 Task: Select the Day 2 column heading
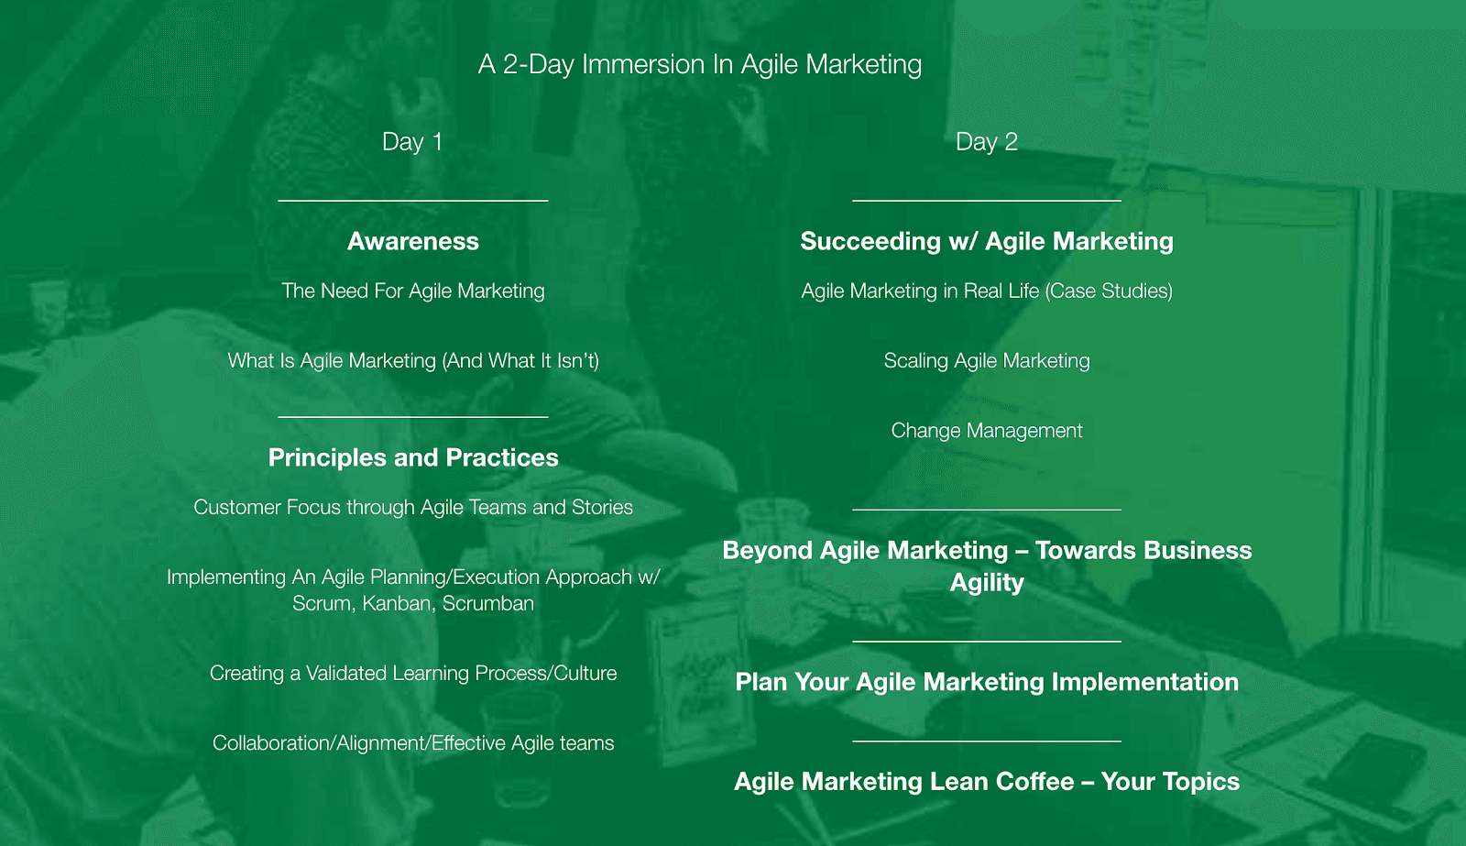point(986,142)
